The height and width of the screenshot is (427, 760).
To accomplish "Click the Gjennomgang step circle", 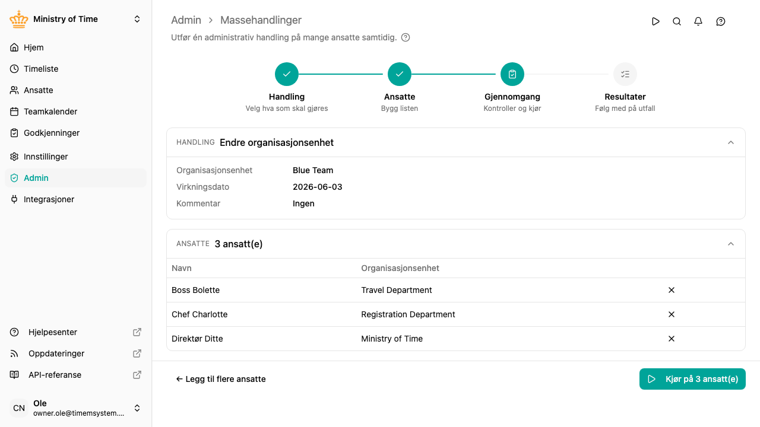I will pyautogui.click(x=512, y=74).
